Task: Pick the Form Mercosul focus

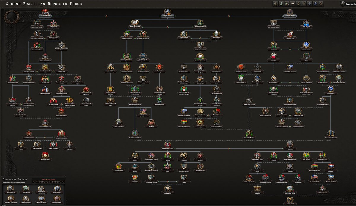Action: [307, 155]
